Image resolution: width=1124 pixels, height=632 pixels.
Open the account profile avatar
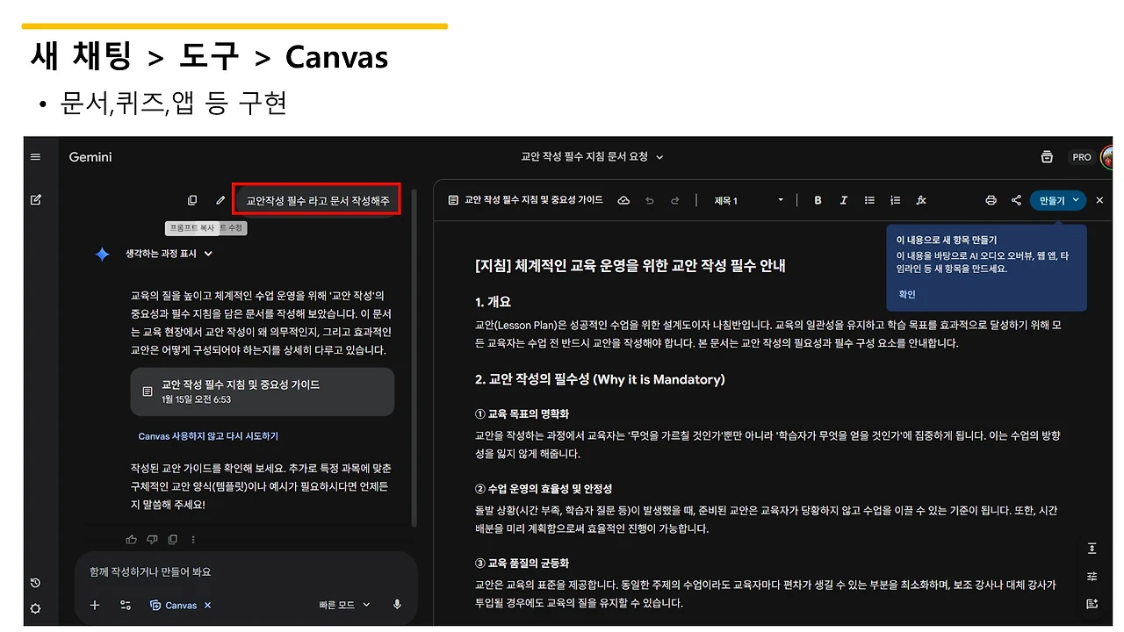click(1106, 157)
